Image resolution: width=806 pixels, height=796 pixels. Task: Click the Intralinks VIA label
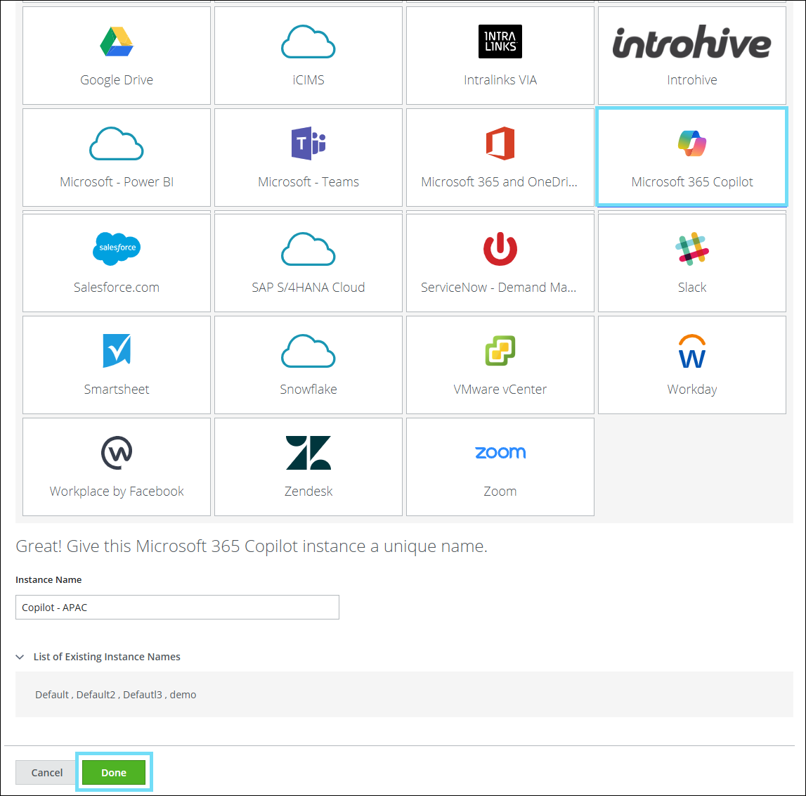tap(500, 79)
